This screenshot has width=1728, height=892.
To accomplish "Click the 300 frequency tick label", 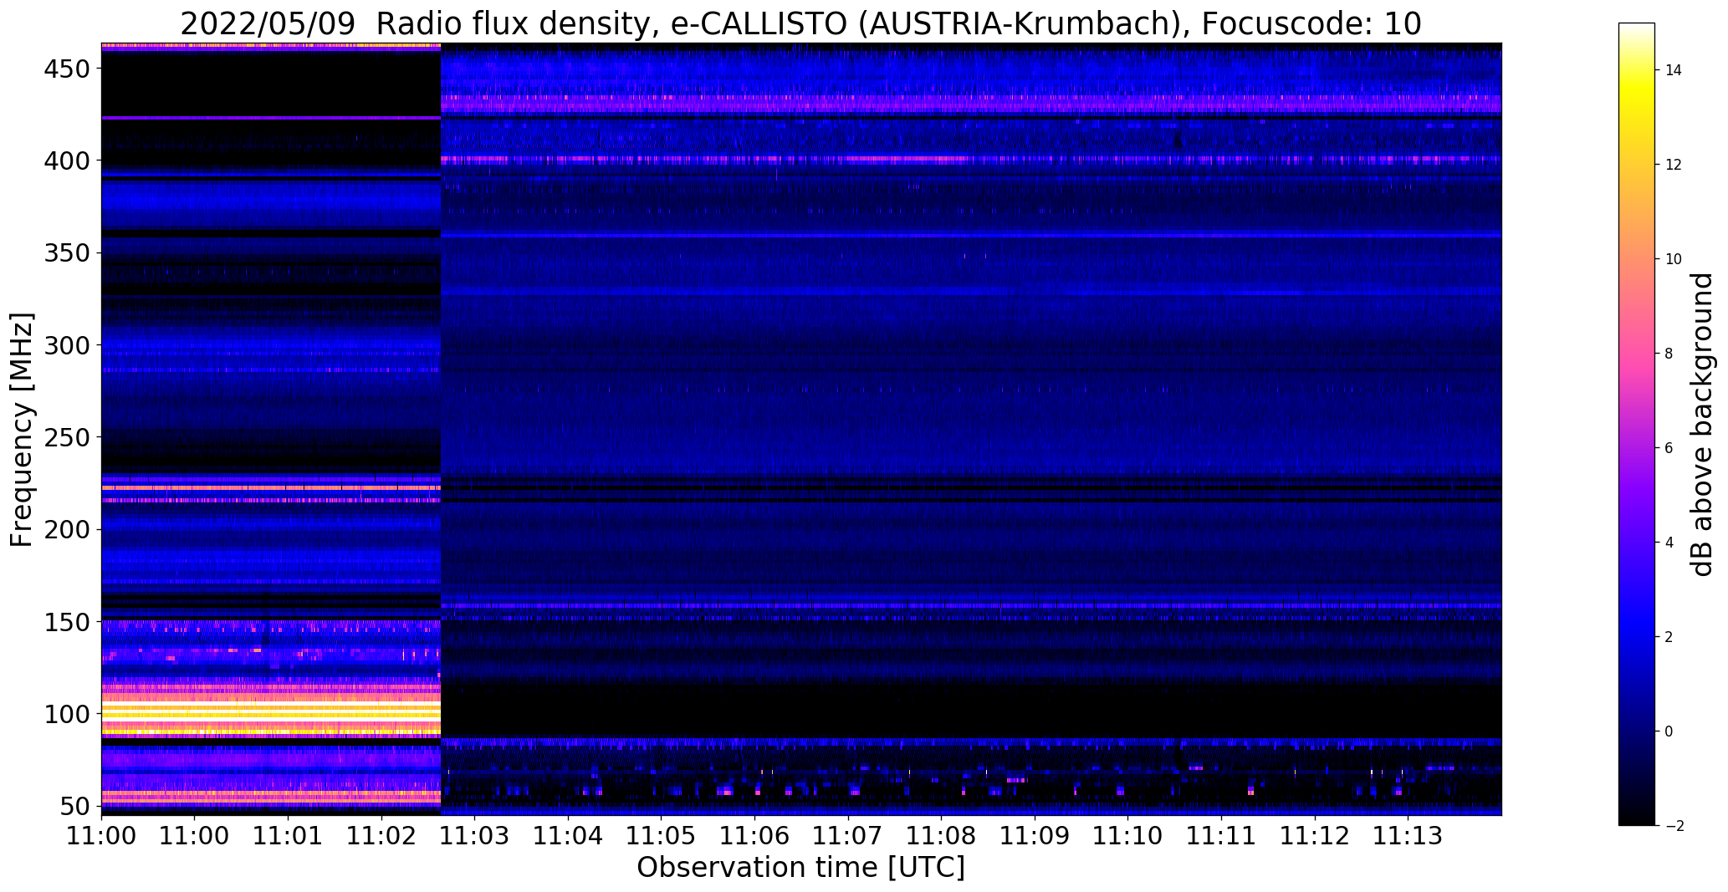I will (65, 344).
